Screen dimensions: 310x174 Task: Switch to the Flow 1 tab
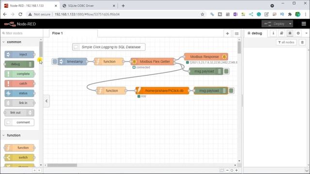pyautogui.click(x=73, y=33)
